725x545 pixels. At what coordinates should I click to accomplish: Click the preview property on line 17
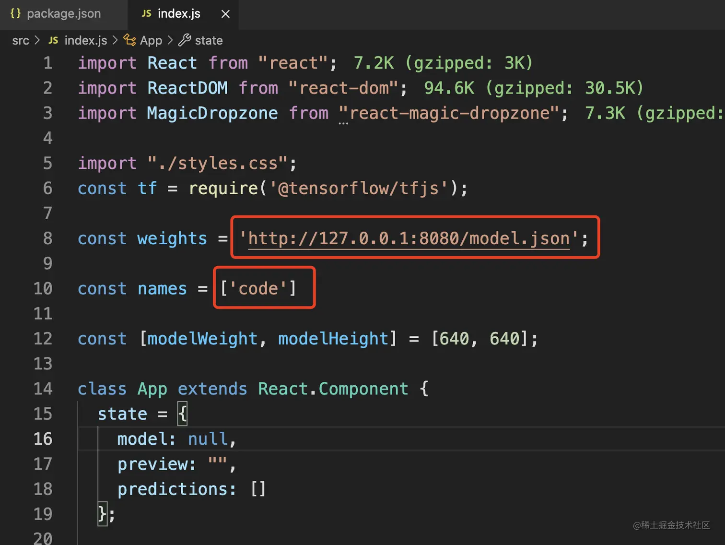(152, 464)
